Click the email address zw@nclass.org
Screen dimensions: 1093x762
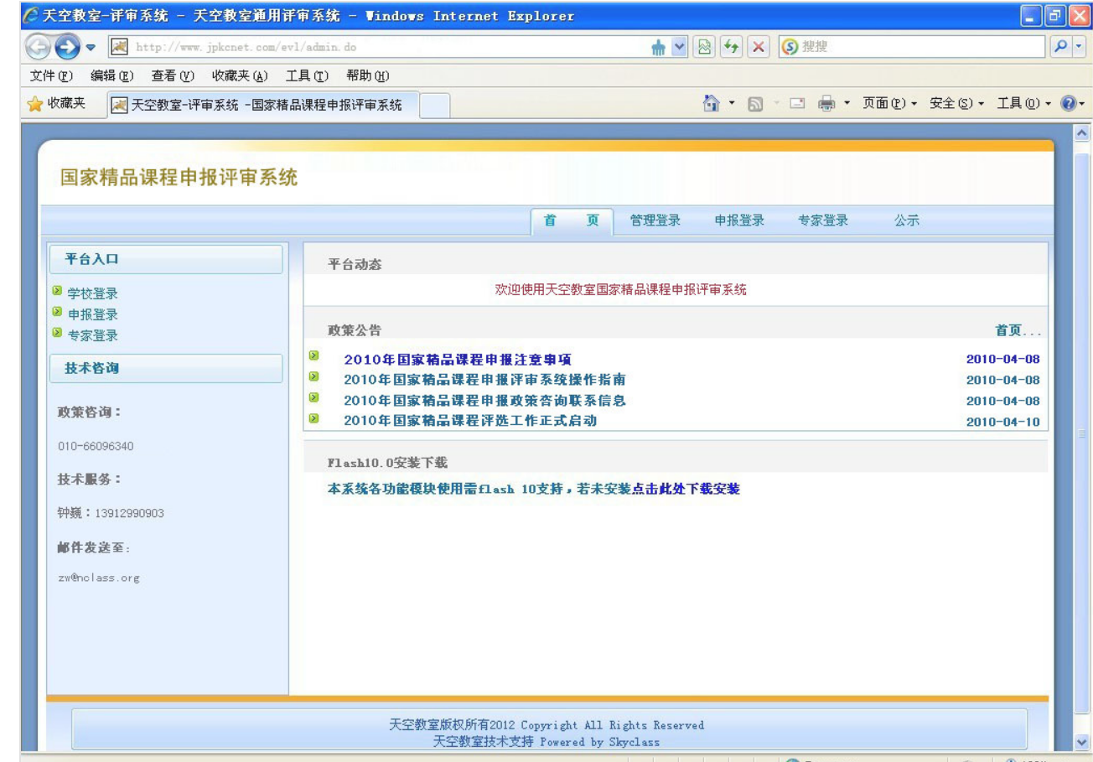click(98, 578)
